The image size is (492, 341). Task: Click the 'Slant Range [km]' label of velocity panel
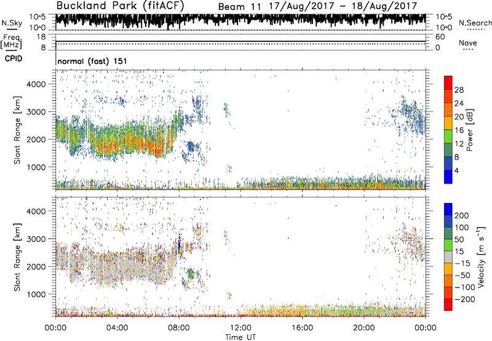pyautogui.click(x=17, y=257)
